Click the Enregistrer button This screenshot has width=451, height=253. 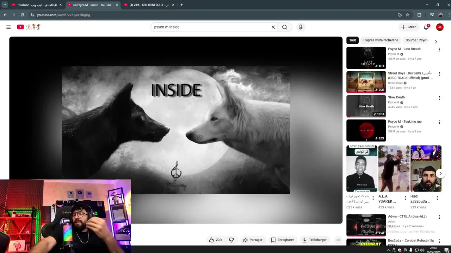coord(282,240)
